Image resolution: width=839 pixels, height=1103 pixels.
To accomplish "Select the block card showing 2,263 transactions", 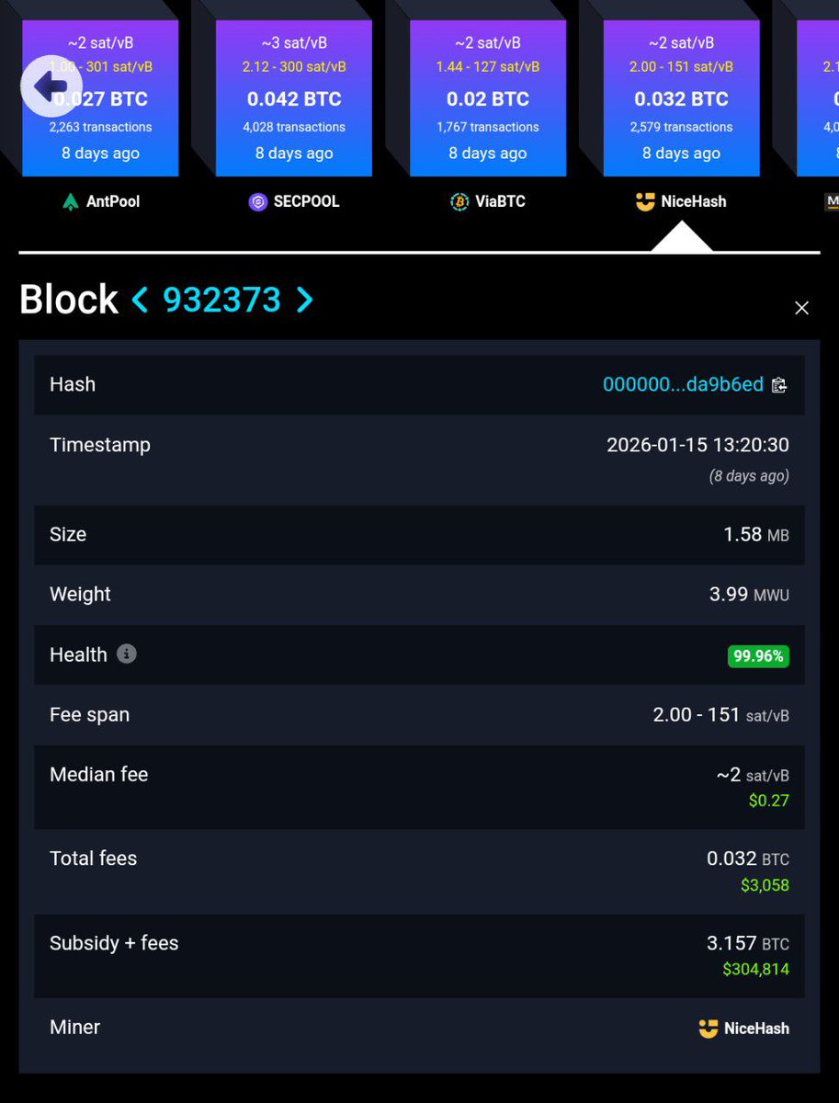I will tap(100, 98).
